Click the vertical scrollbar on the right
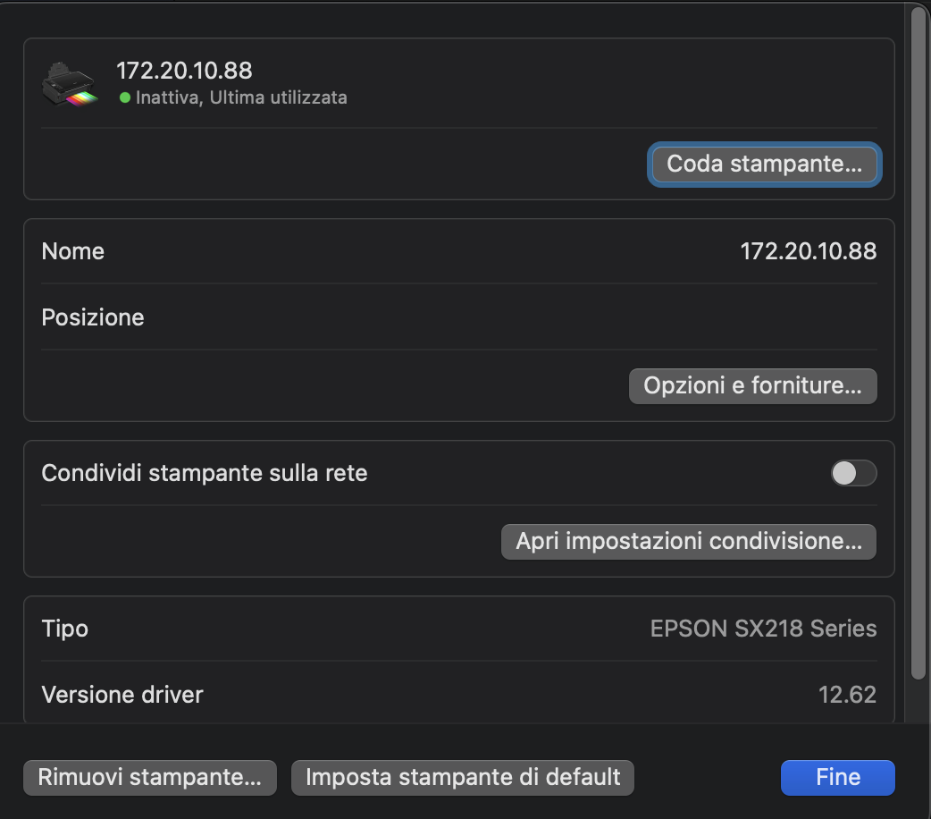The image size is (931, 819). pos(918,342)
